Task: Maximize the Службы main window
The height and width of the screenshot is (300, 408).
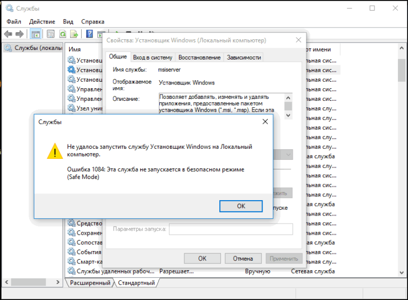Action: click(372, 8)
